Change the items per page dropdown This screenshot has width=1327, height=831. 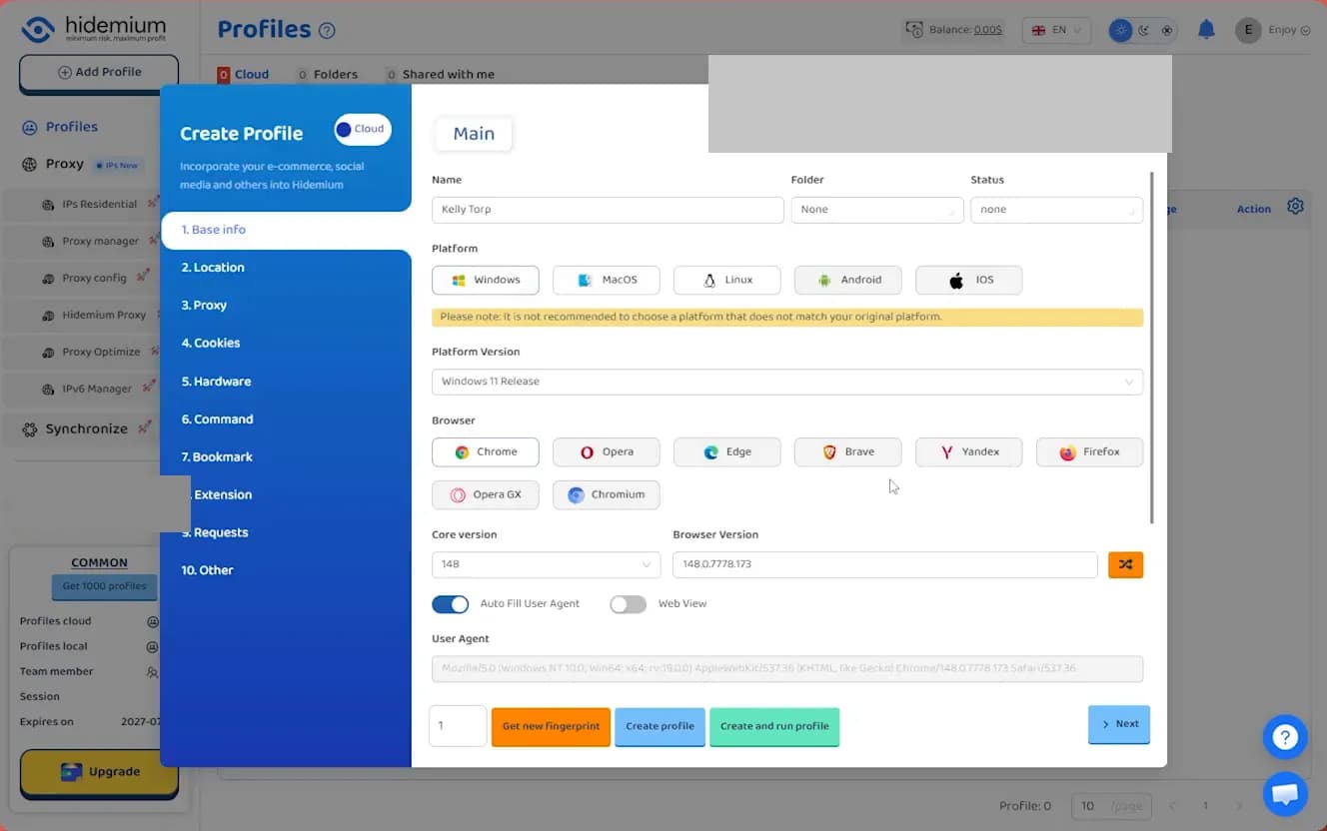click(x=1112, y=806)
